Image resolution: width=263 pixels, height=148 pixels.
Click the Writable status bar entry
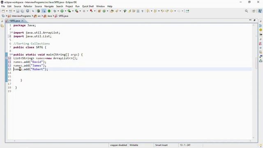tap(134, 145)
